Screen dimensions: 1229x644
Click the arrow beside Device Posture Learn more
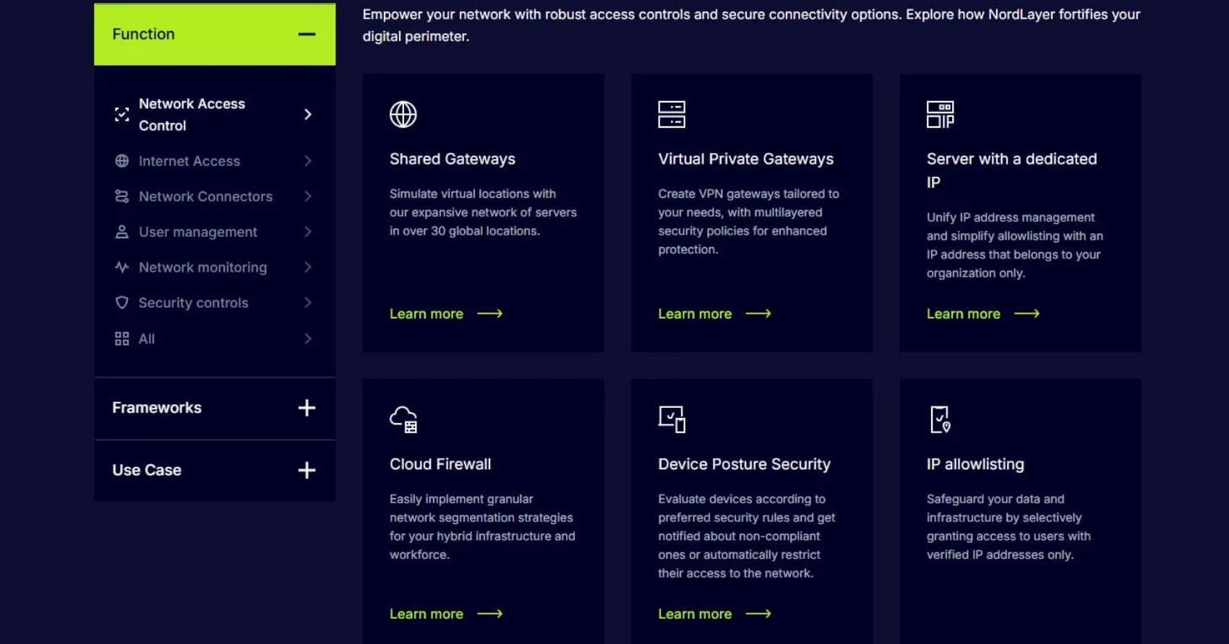(x=758, y=614)
